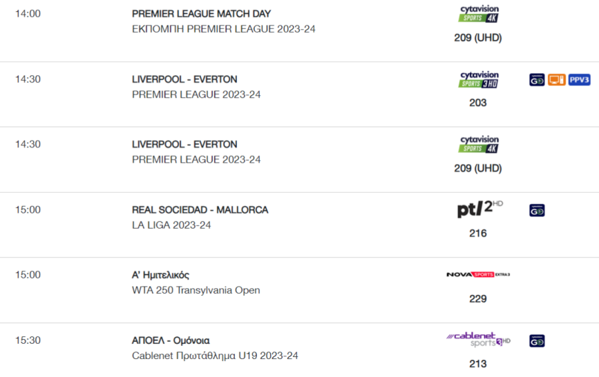599x377 pixels.
Task: Click Cytavision Sports 4K logo at 14:30
Action: tap(479, 145)
